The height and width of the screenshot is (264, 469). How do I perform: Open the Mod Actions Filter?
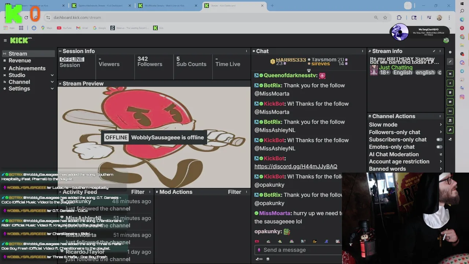pos(234,192)
